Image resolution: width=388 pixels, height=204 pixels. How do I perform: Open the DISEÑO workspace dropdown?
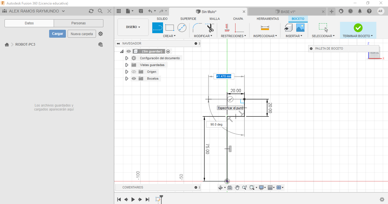coord(133,27)
